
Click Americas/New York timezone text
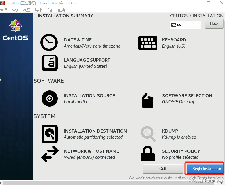coord(92,46)
